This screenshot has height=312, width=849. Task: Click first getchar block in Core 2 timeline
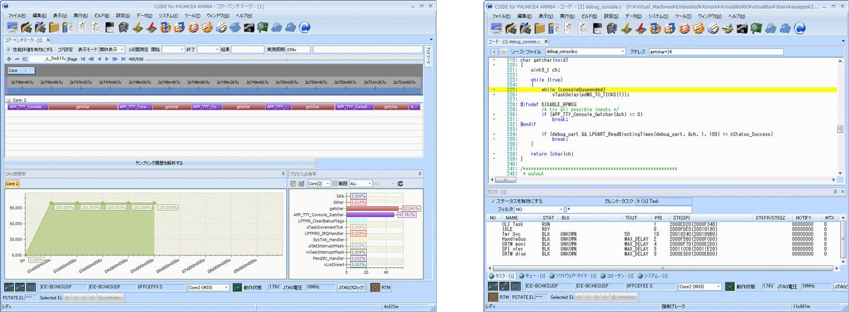click(x=83, y=107)
